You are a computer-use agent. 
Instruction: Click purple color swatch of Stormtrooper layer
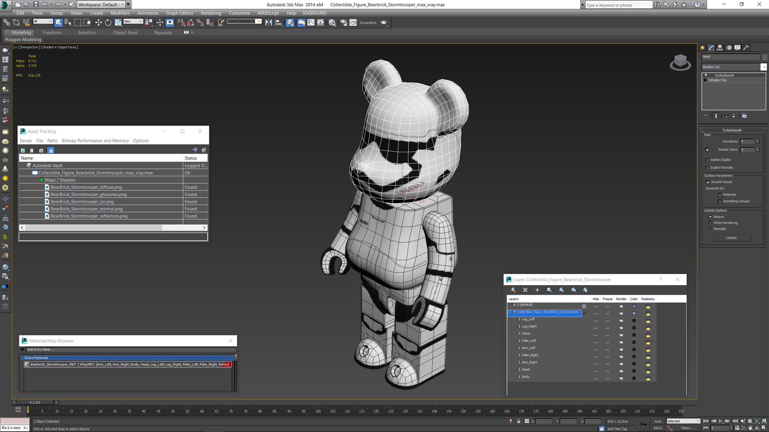coord(634,314)
